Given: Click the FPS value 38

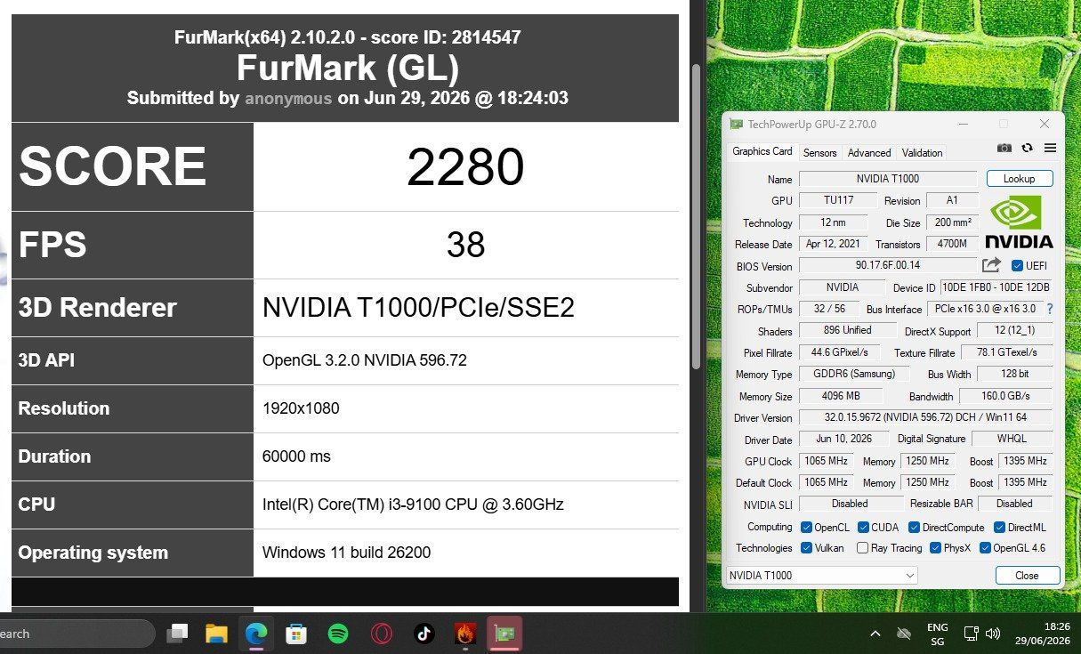Looking at the screenshot, I should coord(465,245).
